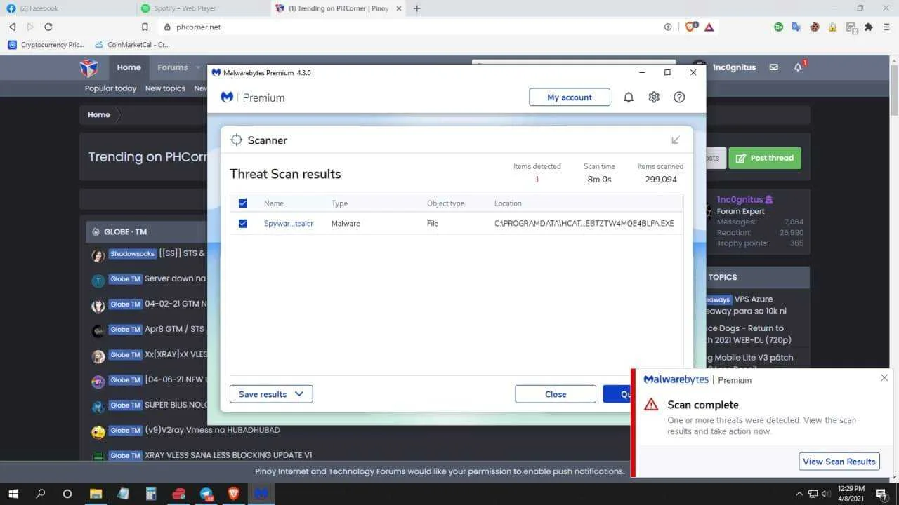Click the scanner Close button

(556, 394)
